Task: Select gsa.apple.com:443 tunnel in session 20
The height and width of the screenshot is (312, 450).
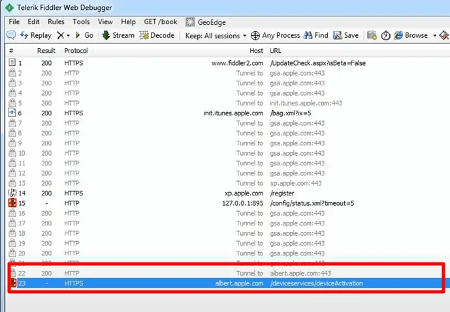Action: point(297,253)
